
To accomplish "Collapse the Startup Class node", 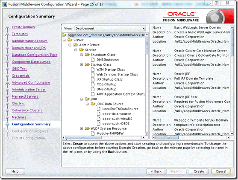I will 82,65.
